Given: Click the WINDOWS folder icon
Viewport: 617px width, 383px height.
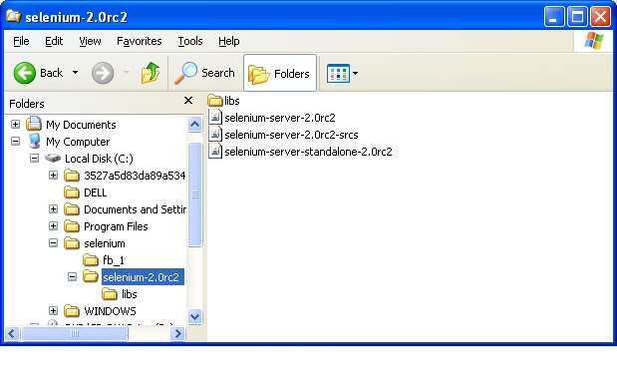Looking at the screenshot, I should 72,310.
